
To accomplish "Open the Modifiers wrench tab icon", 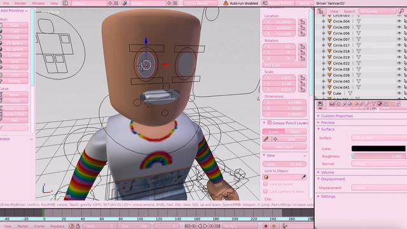I will click(x=368, y=104).
